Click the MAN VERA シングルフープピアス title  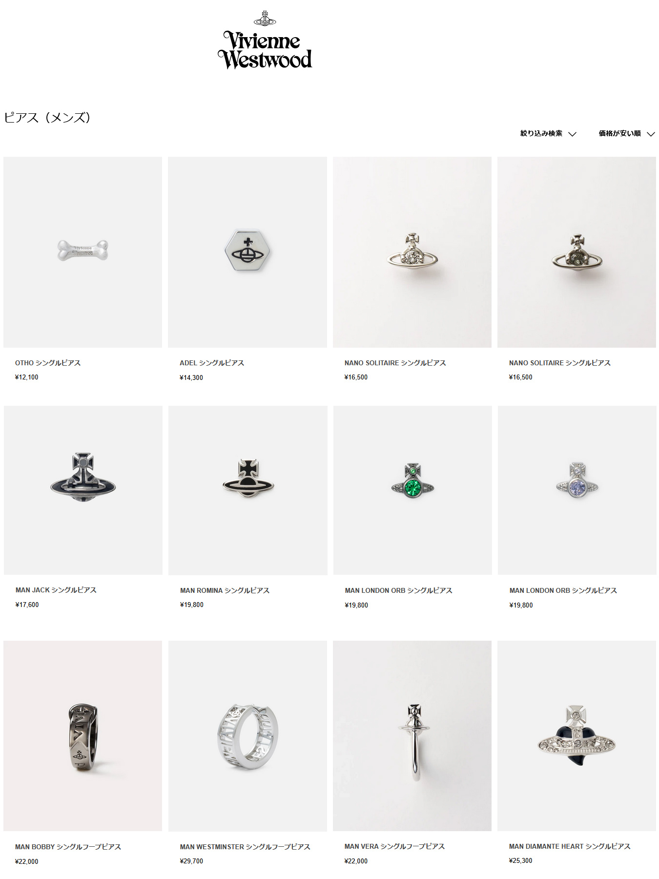pos(394,846)
